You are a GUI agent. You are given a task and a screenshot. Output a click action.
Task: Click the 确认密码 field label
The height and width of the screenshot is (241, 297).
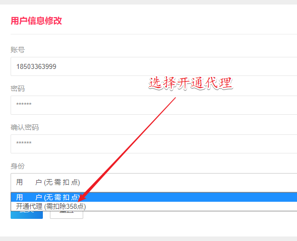(x=25, y=127)
